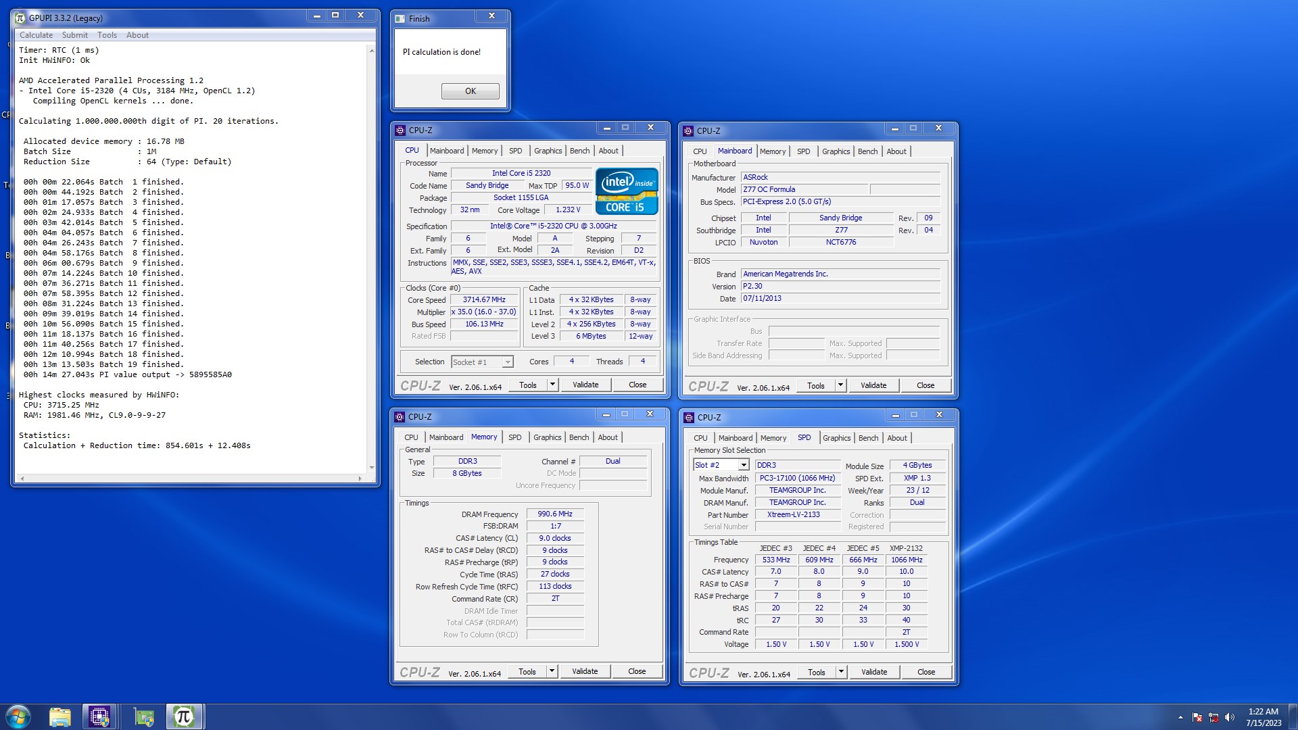Click the volume speaker tray icon
This screenshot has height=730, width=1298.
(x=1230, y=717)
